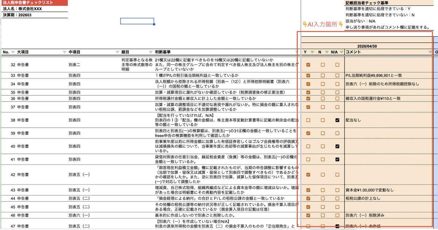
Task: Select the 2026/04/30 date cell
Action: [x=367, y=46]
